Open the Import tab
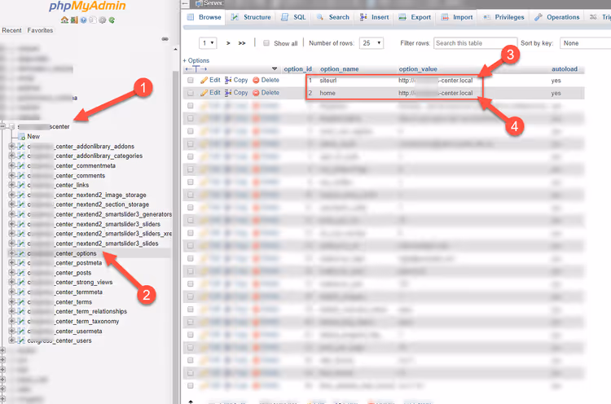 click(457, 17)
